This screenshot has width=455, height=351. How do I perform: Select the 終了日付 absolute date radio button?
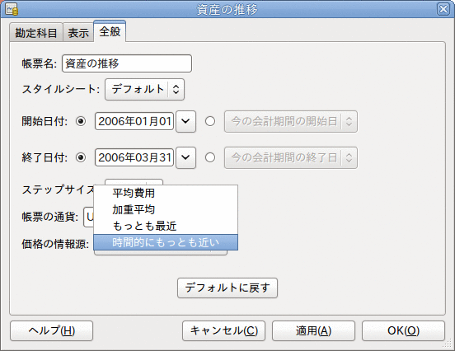[x=81, y=157]
